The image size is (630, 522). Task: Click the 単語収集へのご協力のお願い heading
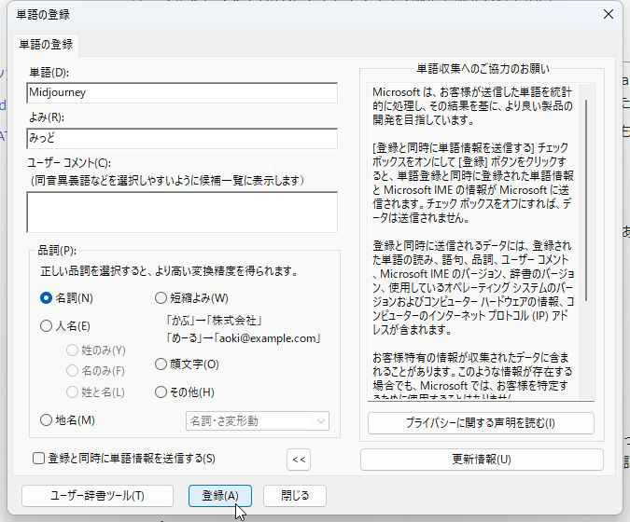point(483,69)
